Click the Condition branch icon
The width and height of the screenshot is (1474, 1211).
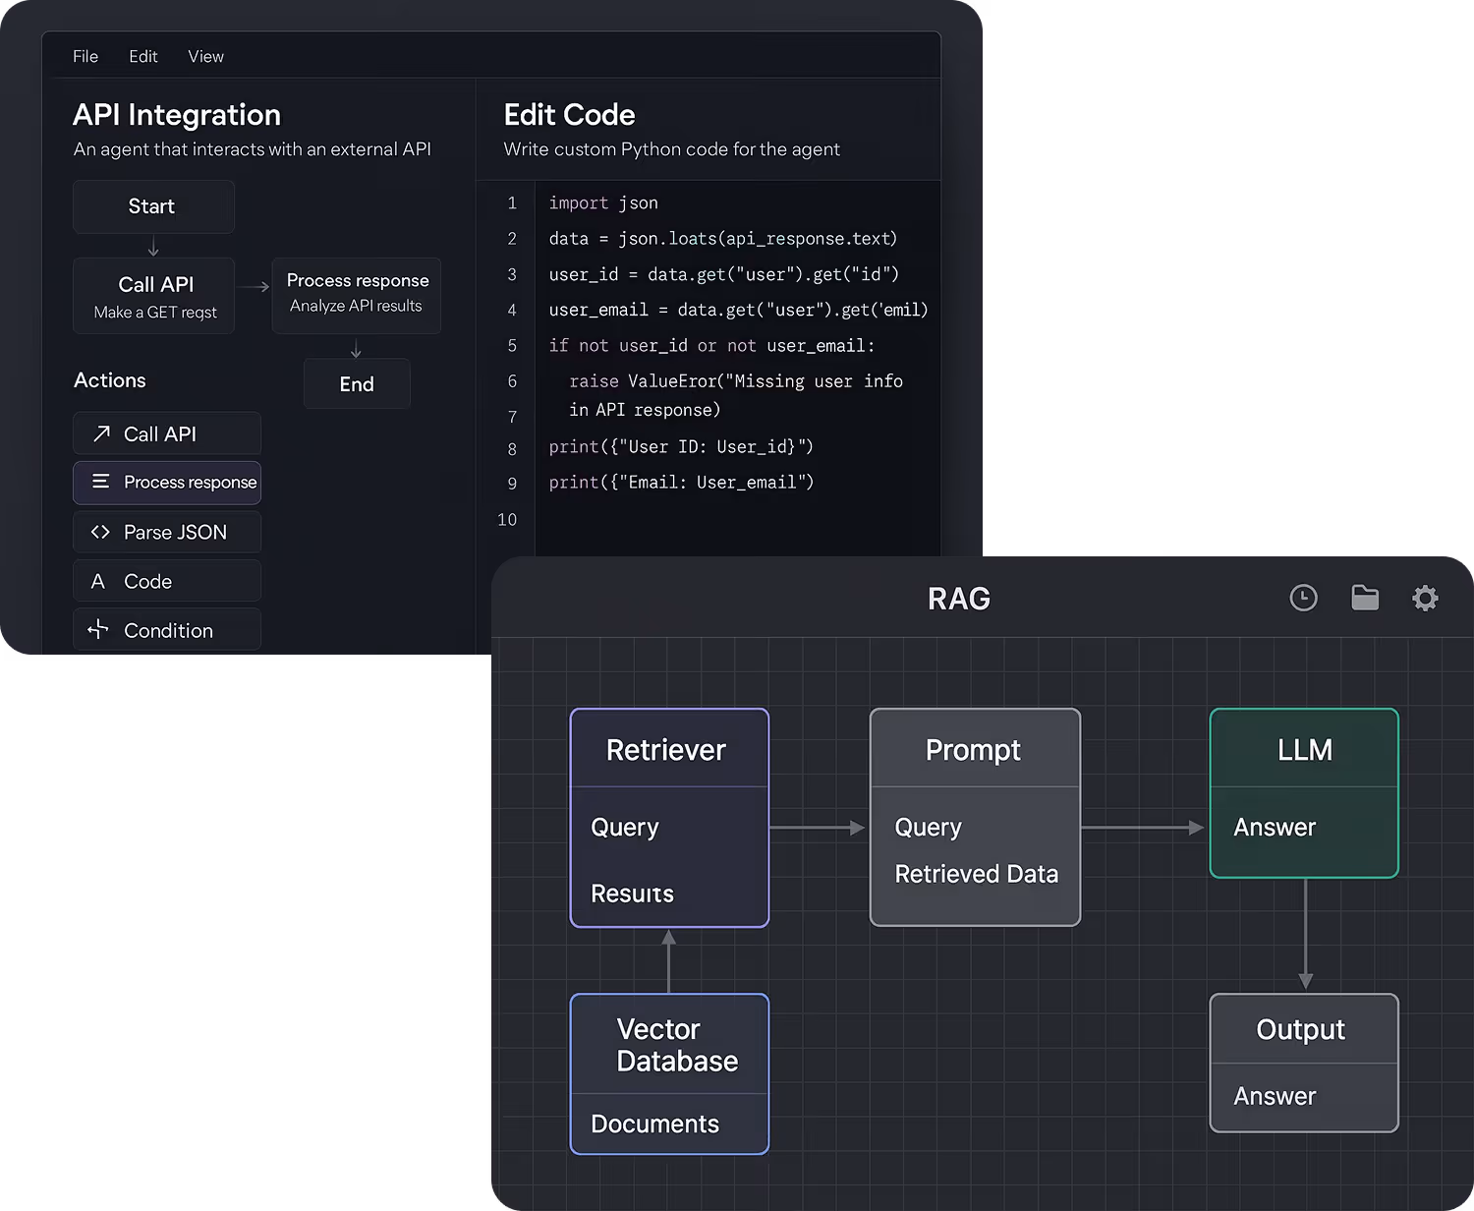98,630
